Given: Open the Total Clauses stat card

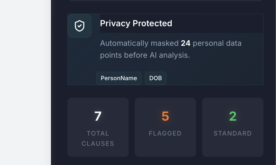Looking at the screenshot, I should pos(98,127).
